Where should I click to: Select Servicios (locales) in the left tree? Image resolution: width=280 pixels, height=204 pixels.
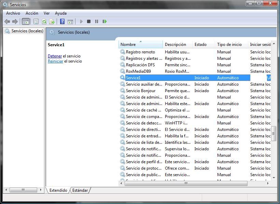(27, 31)
